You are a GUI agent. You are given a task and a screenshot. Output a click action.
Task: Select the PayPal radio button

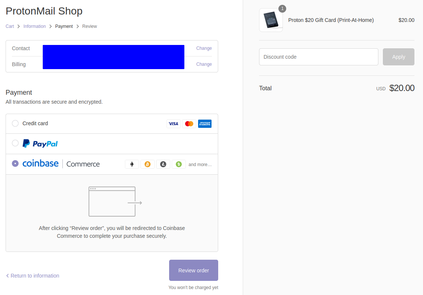(15, 143)
